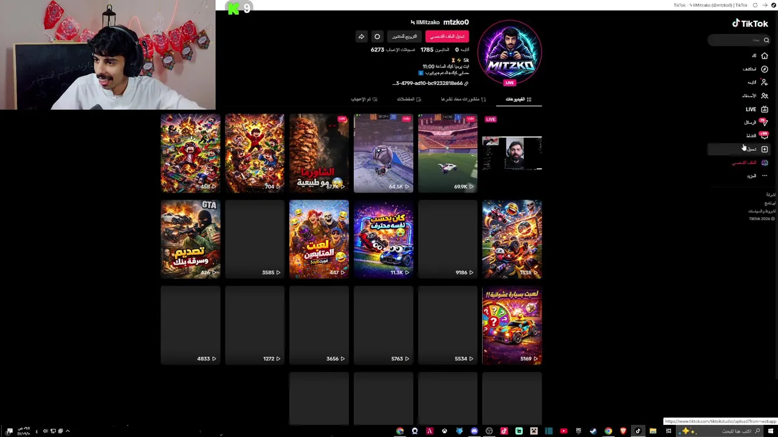
Task: Click the Discord icon in taskbar
Action: click(475, 431)
